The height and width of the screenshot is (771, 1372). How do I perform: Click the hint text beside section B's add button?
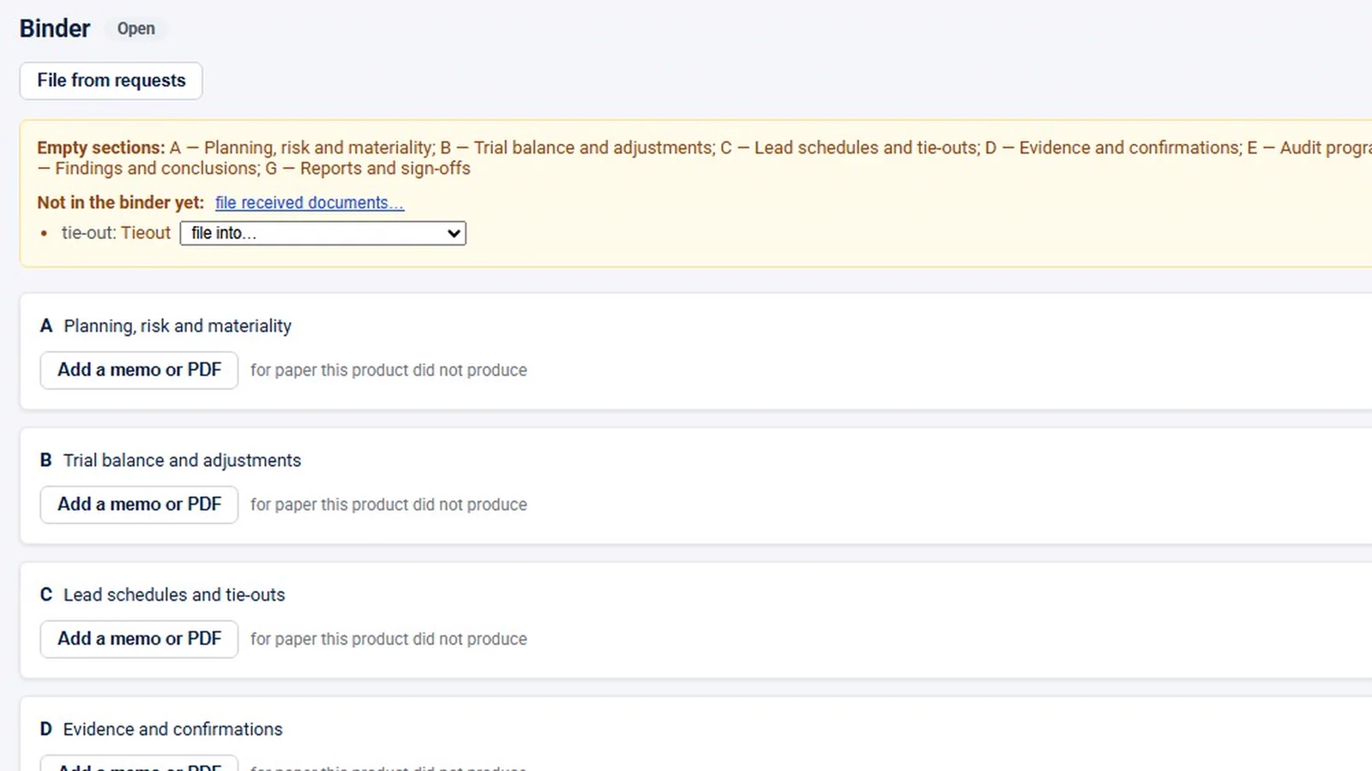pyautogui.click(x=388, y=505)
